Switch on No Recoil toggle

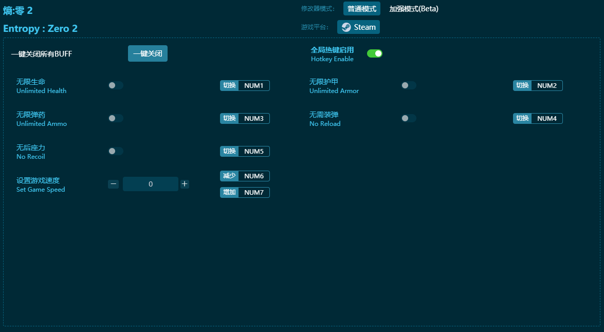pos(116,151)
